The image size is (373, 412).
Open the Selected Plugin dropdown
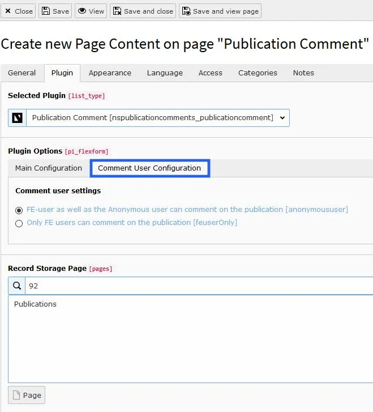pos(149,118)
